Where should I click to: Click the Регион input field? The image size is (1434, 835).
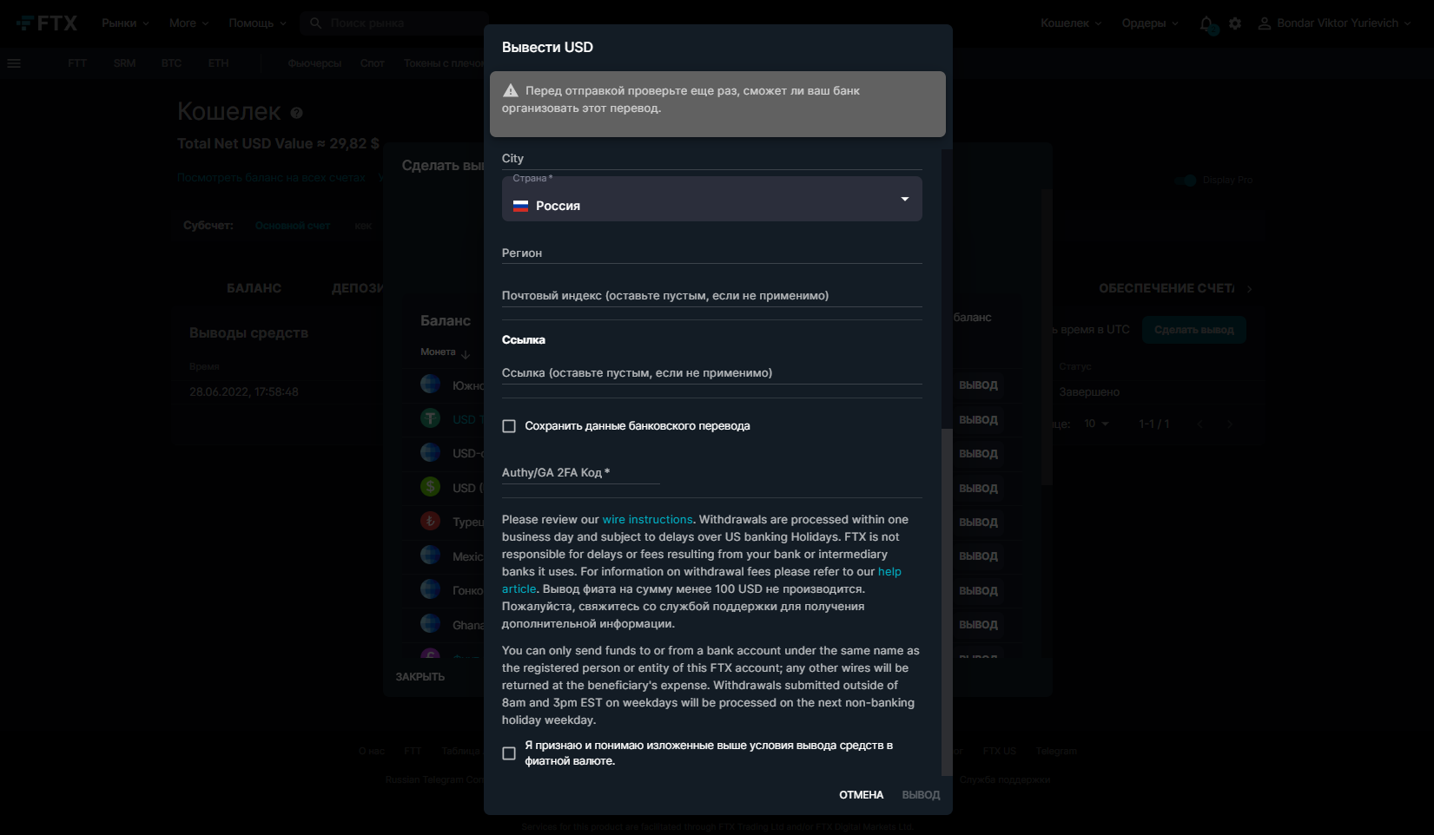[x=712, y=253]
